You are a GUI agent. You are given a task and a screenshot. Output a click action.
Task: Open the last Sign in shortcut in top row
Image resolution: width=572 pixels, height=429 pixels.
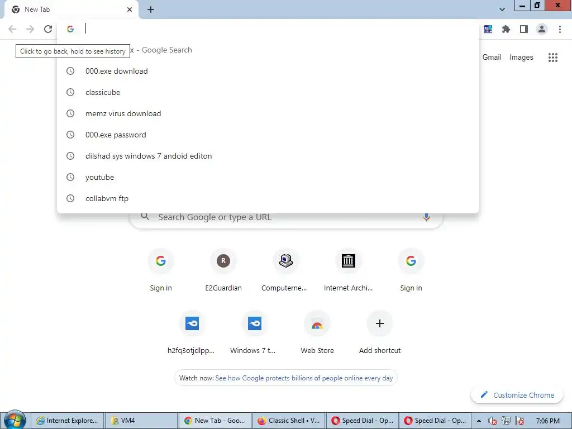[x=411, y=270]
